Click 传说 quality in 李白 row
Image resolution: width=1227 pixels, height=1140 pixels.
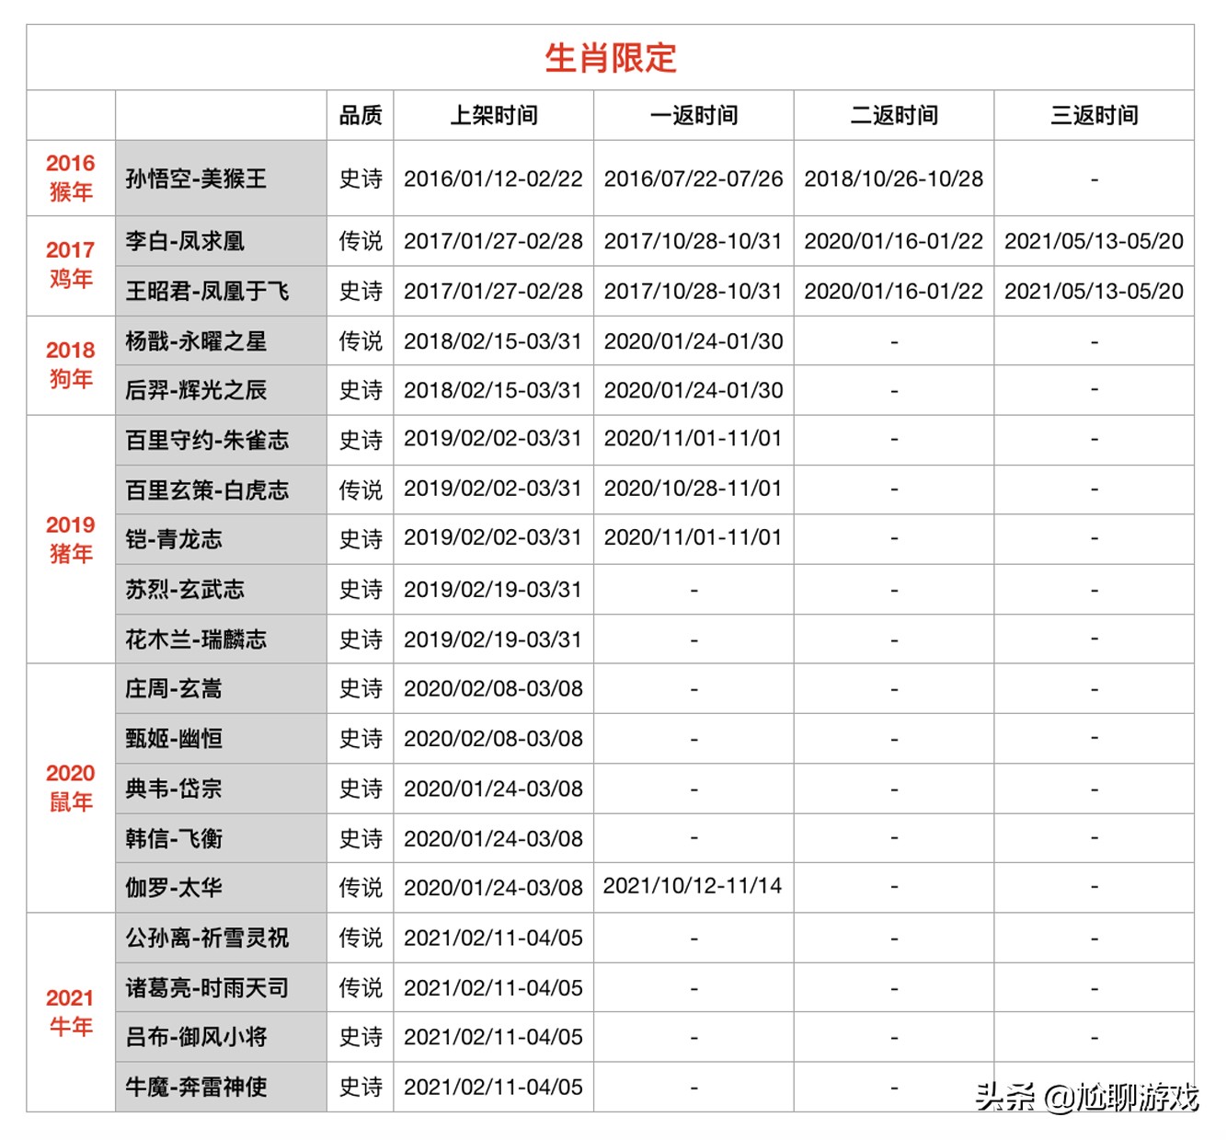click(361, 241)
